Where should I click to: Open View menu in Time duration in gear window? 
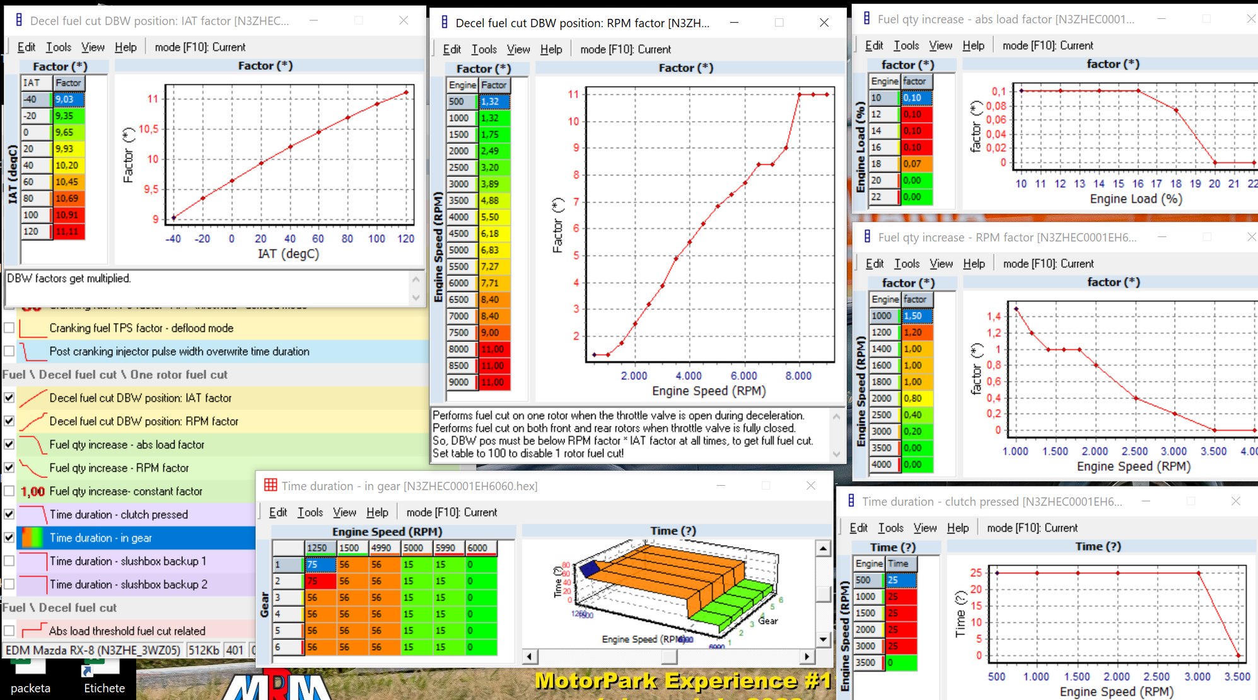pyautogui.click(x=344, y=512)
